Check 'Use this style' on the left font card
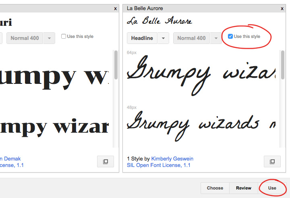The image size is (290, 198). pyautogui.click(x=64, y=36)
